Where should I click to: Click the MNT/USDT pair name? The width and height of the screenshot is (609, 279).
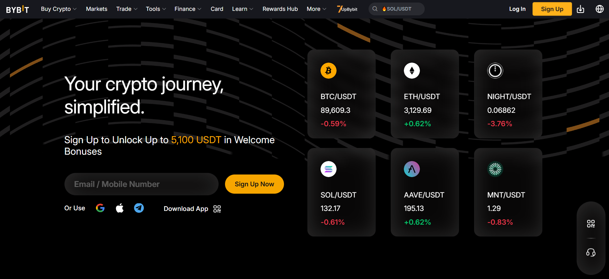506,195
